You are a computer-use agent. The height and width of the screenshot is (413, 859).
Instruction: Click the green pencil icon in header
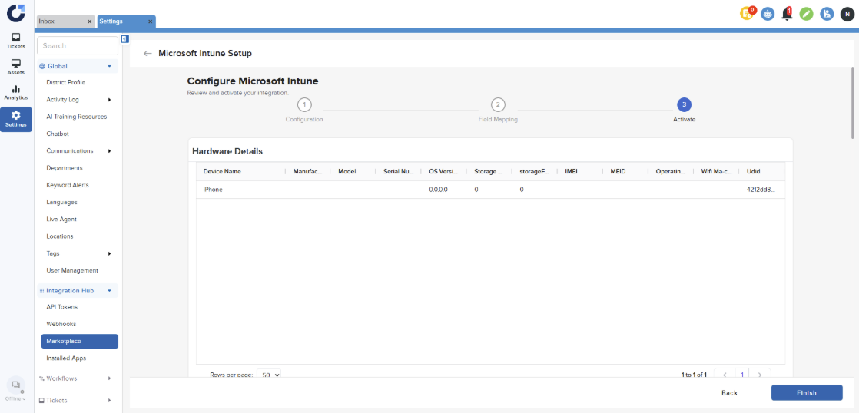(x=806, y=14)
